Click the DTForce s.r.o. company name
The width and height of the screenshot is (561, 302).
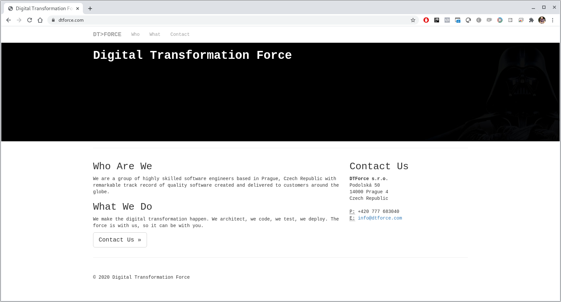(369, 179)
